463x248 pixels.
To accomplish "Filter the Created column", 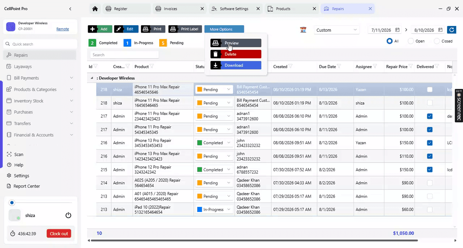I will (290, 66).
